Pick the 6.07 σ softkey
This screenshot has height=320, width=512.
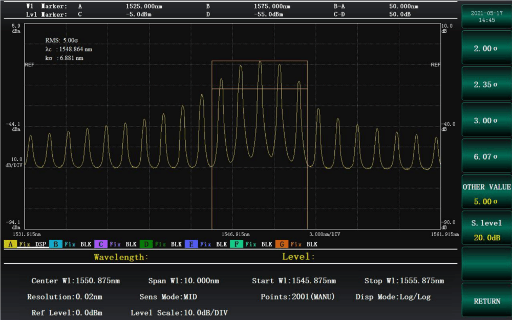point(486,156)
